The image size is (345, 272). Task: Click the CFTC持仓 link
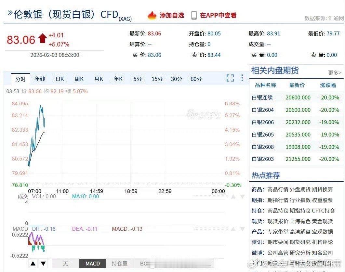(x=324, y=211)
